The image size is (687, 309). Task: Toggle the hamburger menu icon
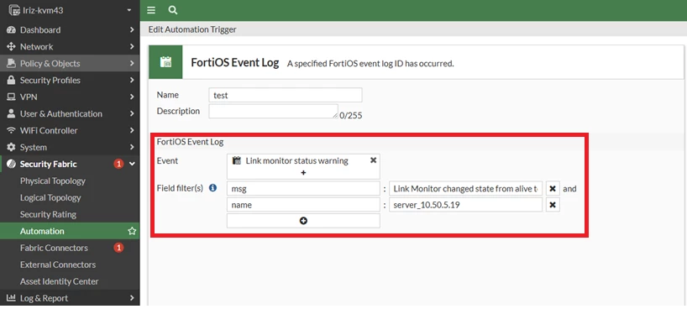pos(151,10)
